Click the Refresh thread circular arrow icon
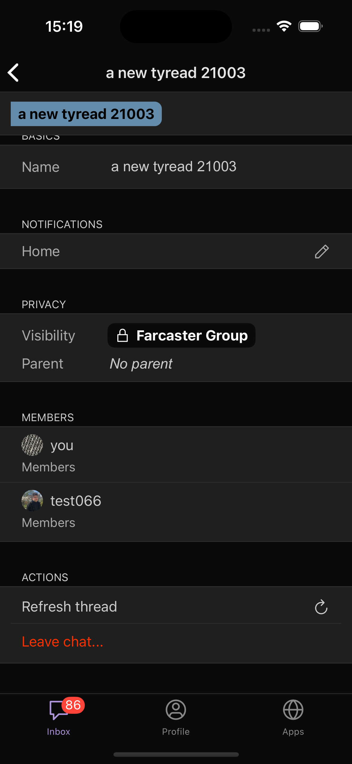This screenshot has width=352, height=764. [321, 607]
